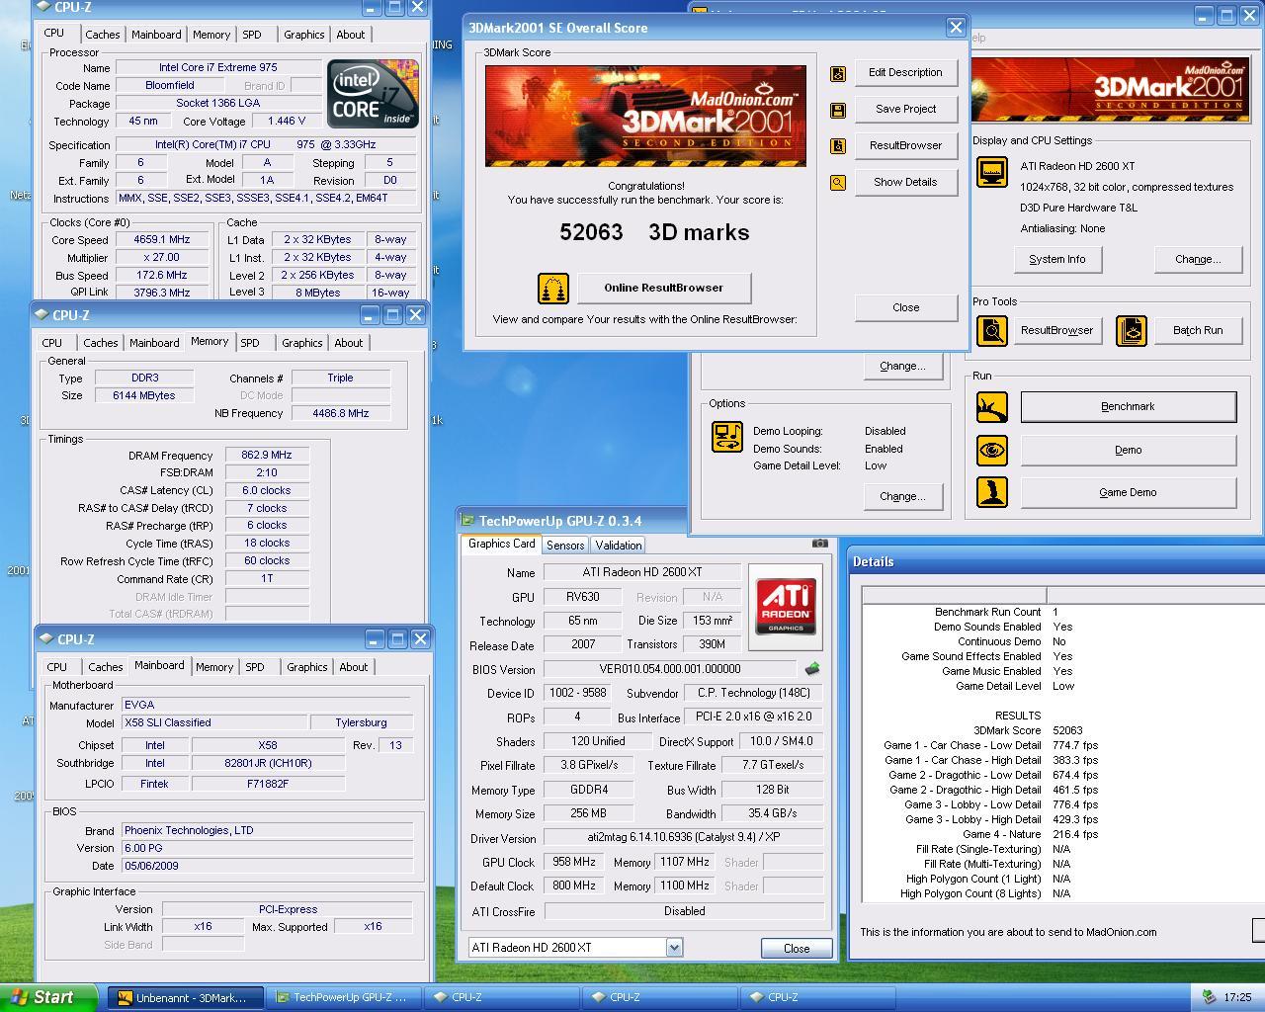The height and width of the screenshot is (1012, 1265).
Task: Click Change button under Display and CPU Settings
Action: [1198, 260]
